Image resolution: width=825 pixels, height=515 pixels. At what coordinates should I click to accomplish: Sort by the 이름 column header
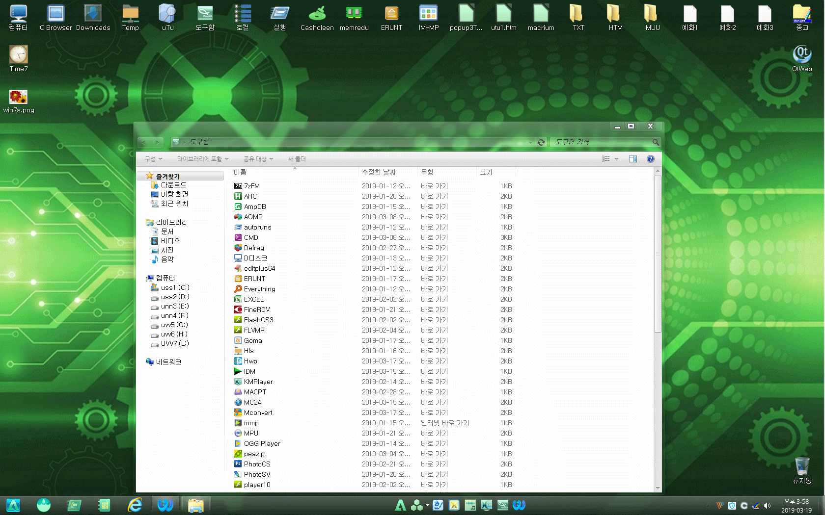tap(295, 172)
